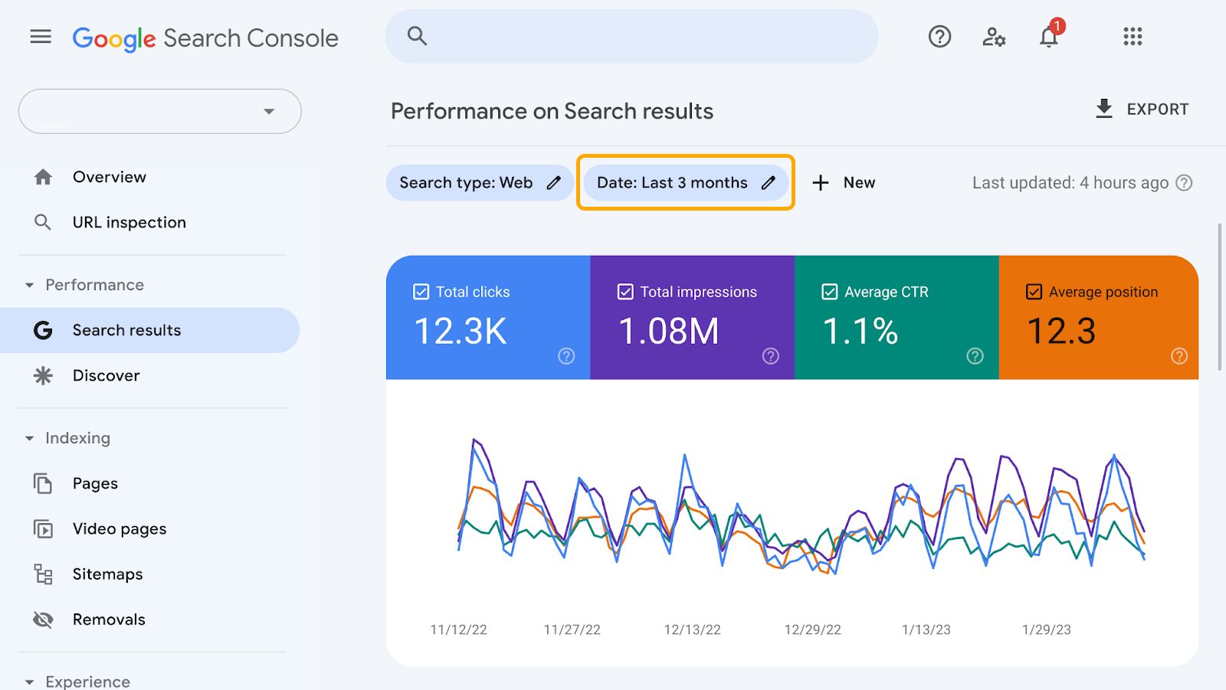The width and height of the screenshot is (1226, 690).
Task: Collapse the Performance section
Action: click(28, 284)
